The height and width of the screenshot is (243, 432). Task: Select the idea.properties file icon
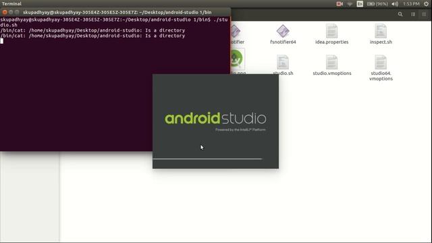click(331, 31)
